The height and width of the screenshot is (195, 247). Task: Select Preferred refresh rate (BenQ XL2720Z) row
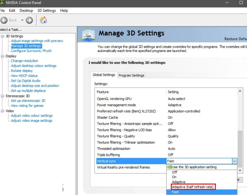click(x=166, y=111)
